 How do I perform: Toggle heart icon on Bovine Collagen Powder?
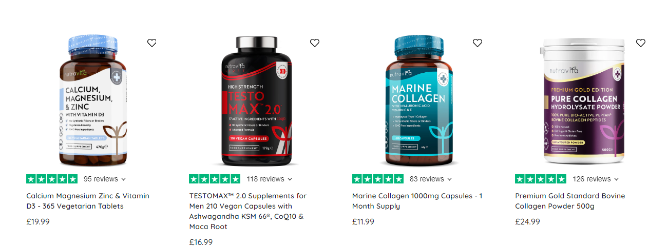tap(641, 43)
